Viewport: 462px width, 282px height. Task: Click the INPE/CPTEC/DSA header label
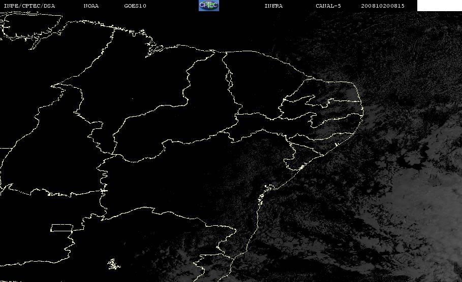point(29,6)
